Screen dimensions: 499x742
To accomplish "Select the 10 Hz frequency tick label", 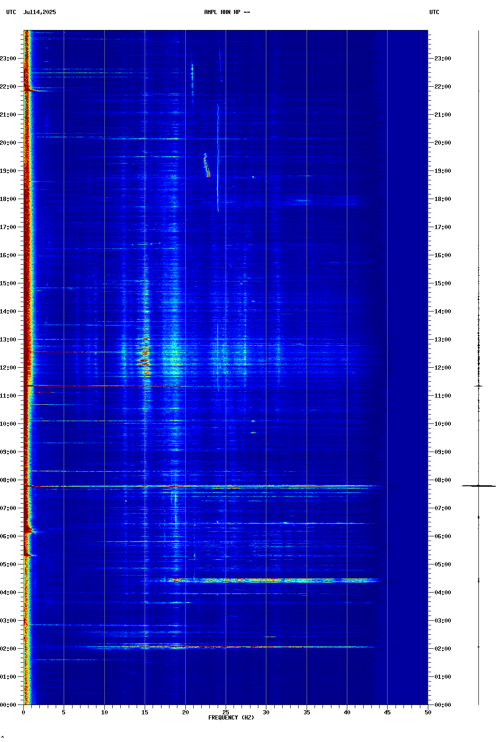I will tap(104, 712).
